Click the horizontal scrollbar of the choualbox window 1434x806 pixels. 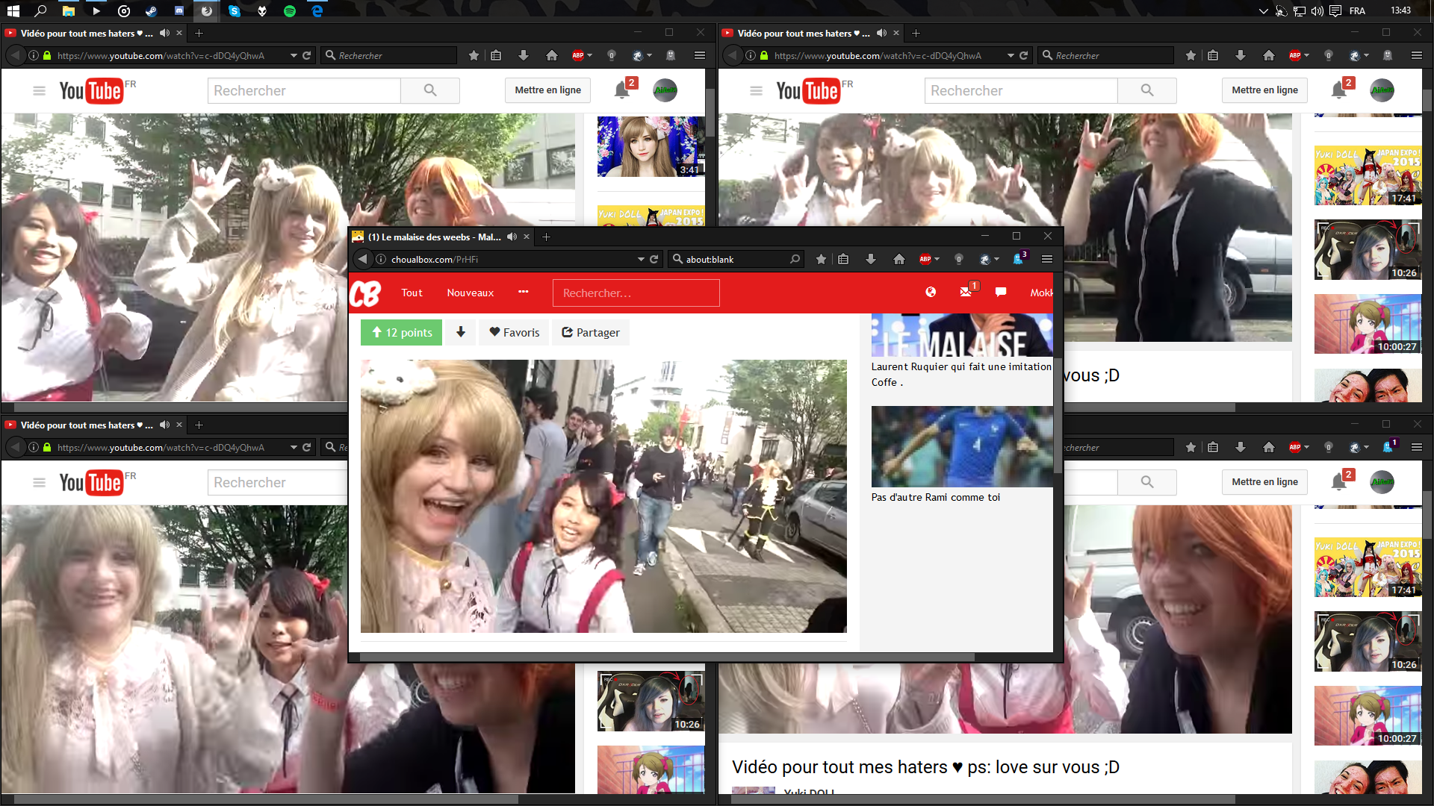[x=667, y=657]
